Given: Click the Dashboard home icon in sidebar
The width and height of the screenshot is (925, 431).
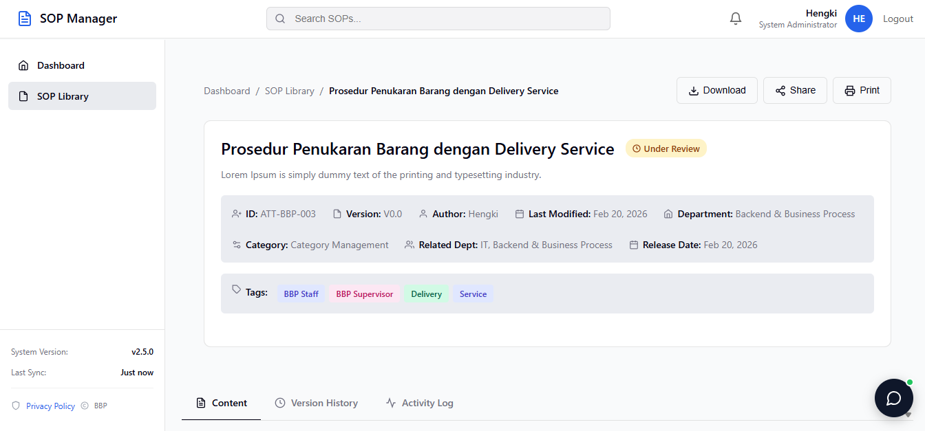Looking at the screenshot, I should click(x=23, y=65).
